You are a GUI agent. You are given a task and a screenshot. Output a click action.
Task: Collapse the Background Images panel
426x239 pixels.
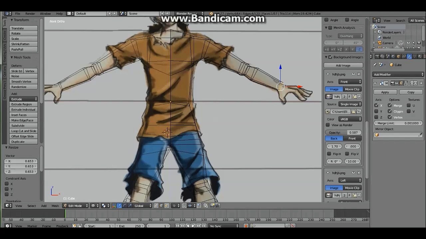pyautogui.click(x=326, y=57)
